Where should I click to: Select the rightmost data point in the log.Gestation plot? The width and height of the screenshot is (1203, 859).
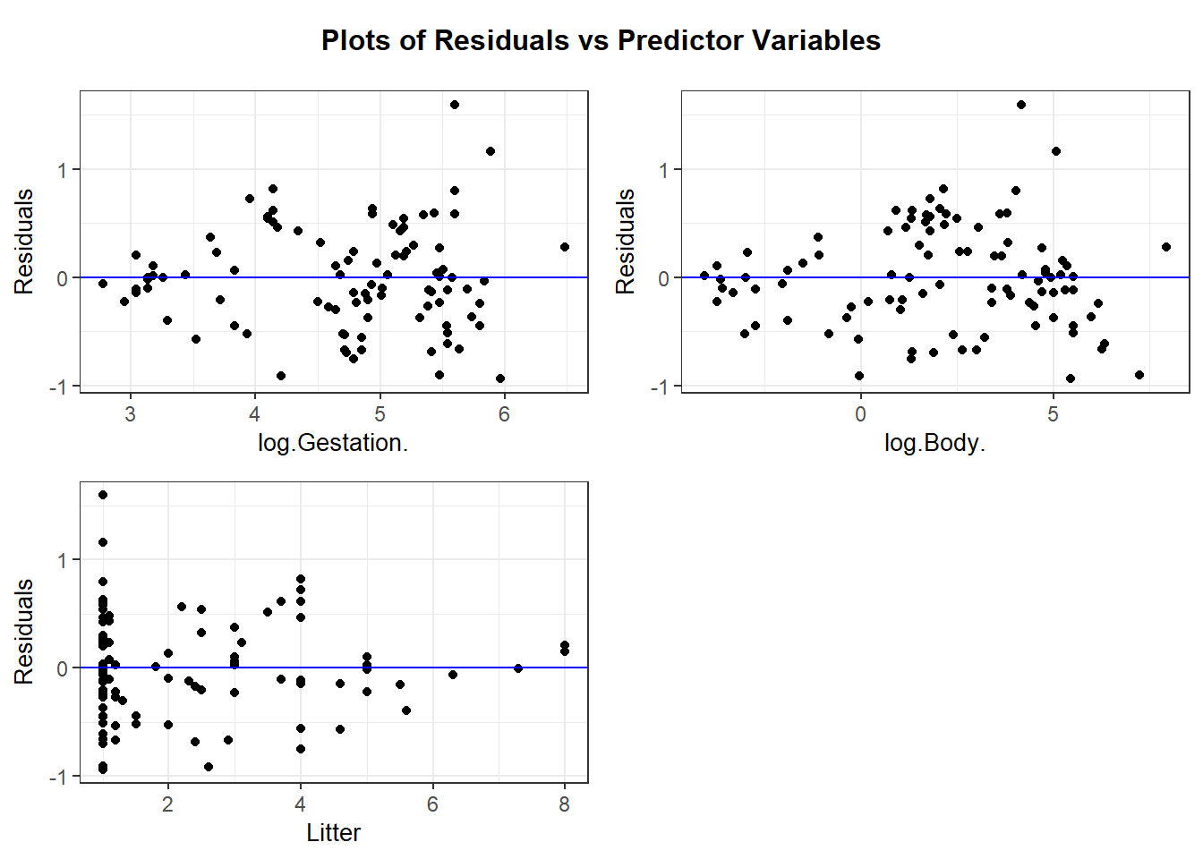565,247
